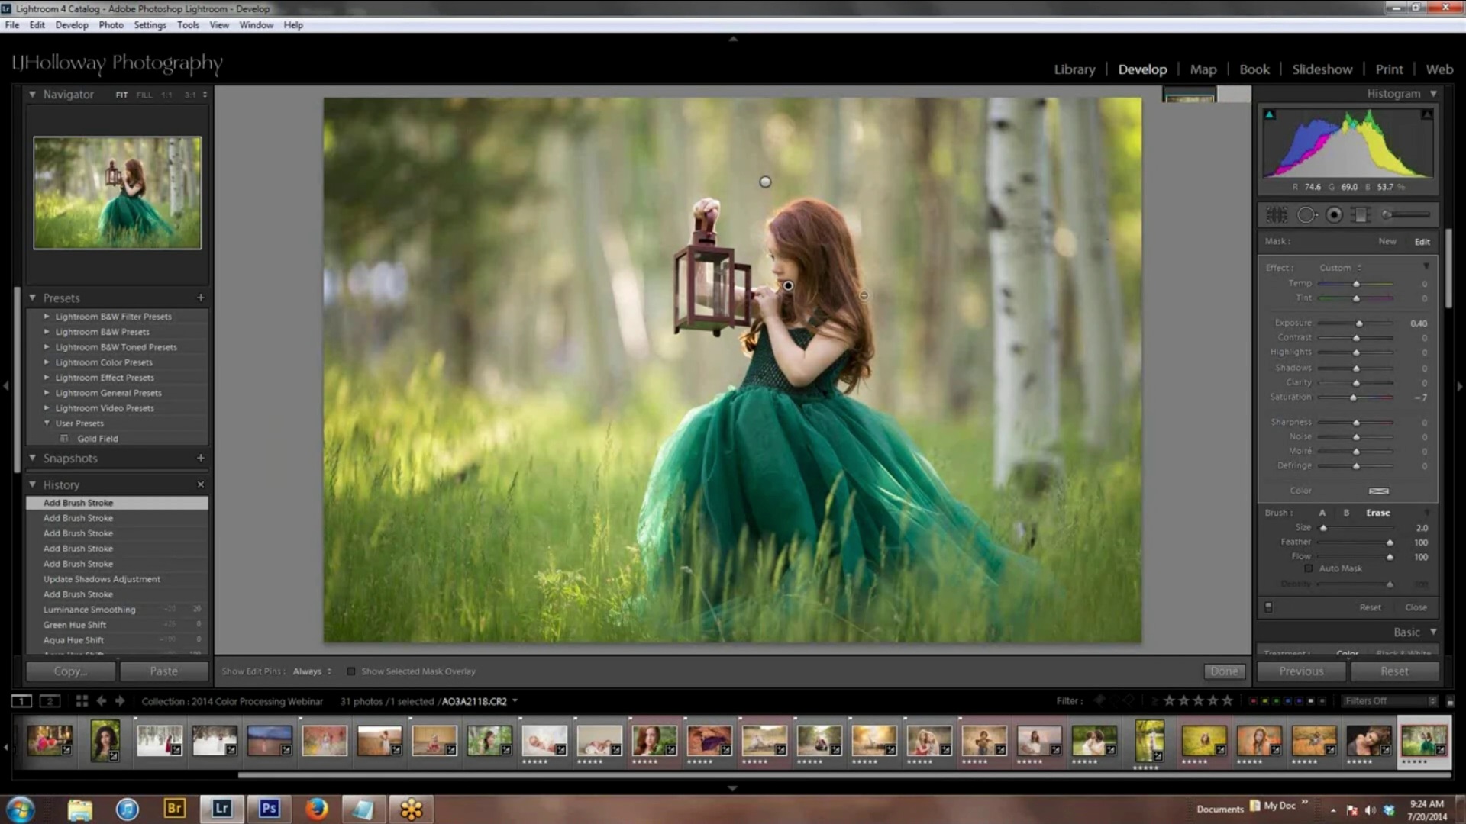Switch to grid view in filmstrip bar
Screen dimensions: 1466x824
[82, 700]
